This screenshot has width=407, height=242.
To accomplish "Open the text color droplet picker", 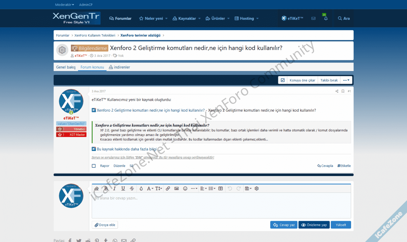I will point(141,188).
